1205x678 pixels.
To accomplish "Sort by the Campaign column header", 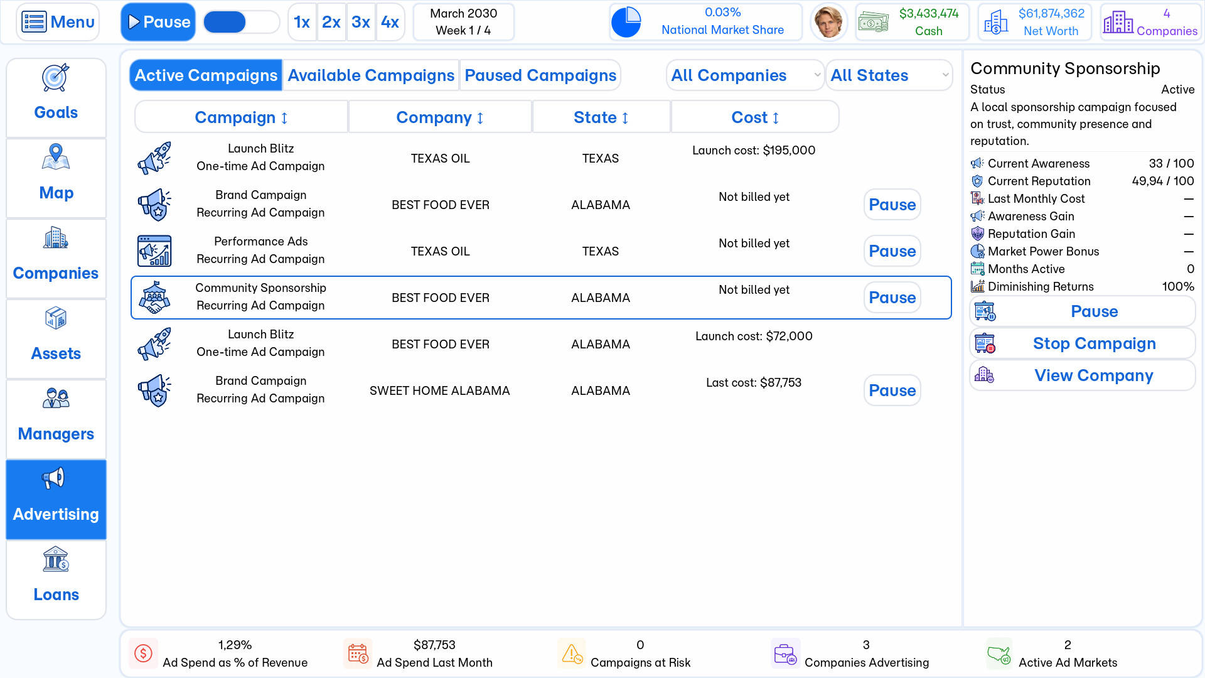I will click(242, 117).
